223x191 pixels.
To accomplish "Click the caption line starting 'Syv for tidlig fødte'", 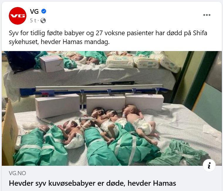I will point(108,33).
